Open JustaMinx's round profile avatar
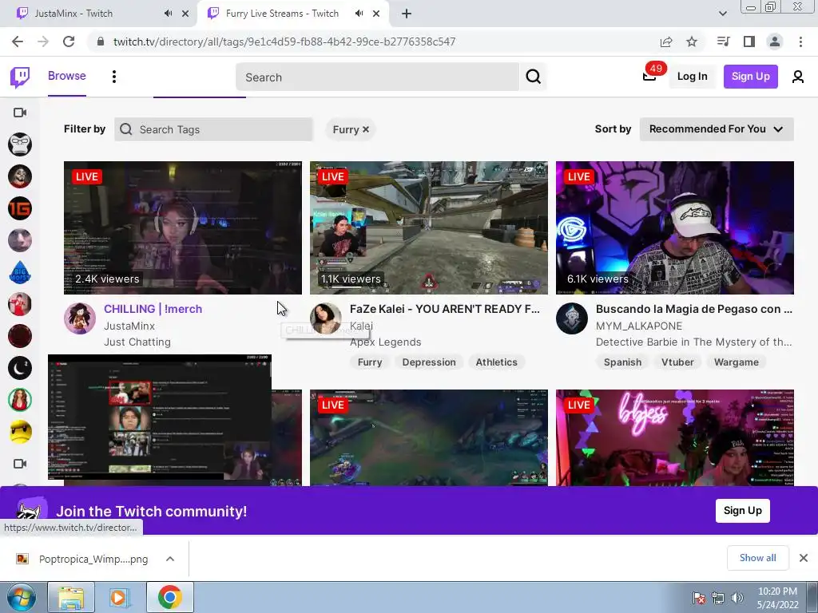 coord(80,318)
